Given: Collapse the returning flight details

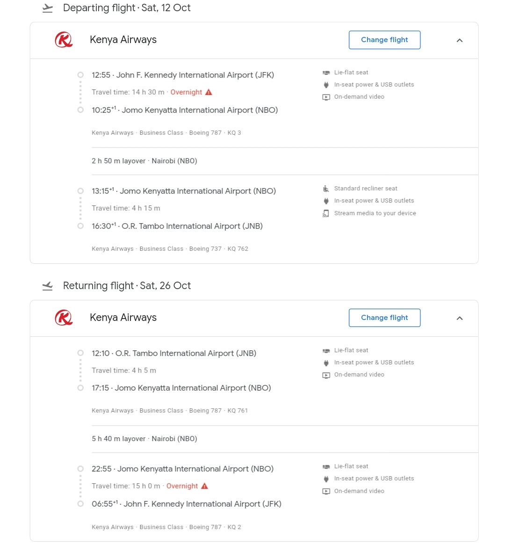Looking at the screenshot, I should [460, 318].
